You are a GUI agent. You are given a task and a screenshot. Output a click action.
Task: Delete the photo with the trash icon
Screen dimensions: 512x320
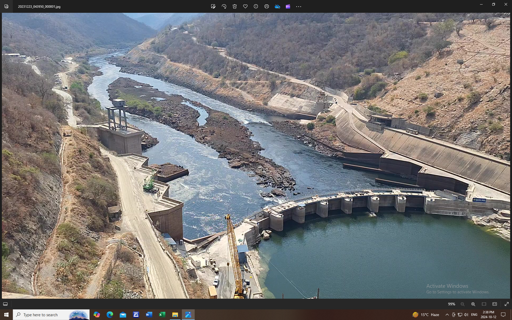[235, 6]
